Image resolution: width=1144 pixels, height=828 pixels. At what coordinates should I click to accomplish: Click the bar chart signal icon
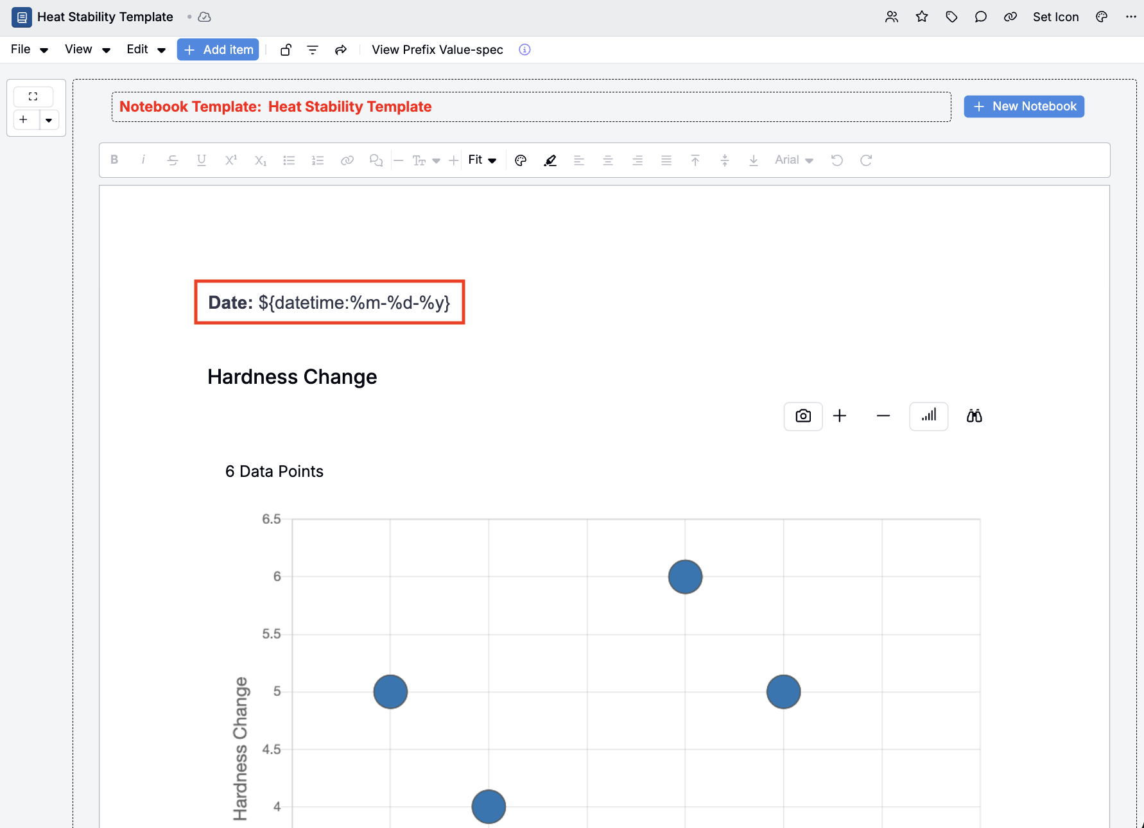(x=928, y=416)
